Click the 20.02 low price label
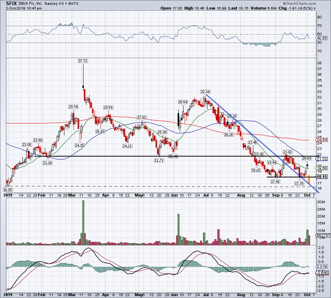Viewport: 331px width, 298px height. pos(256,170)
